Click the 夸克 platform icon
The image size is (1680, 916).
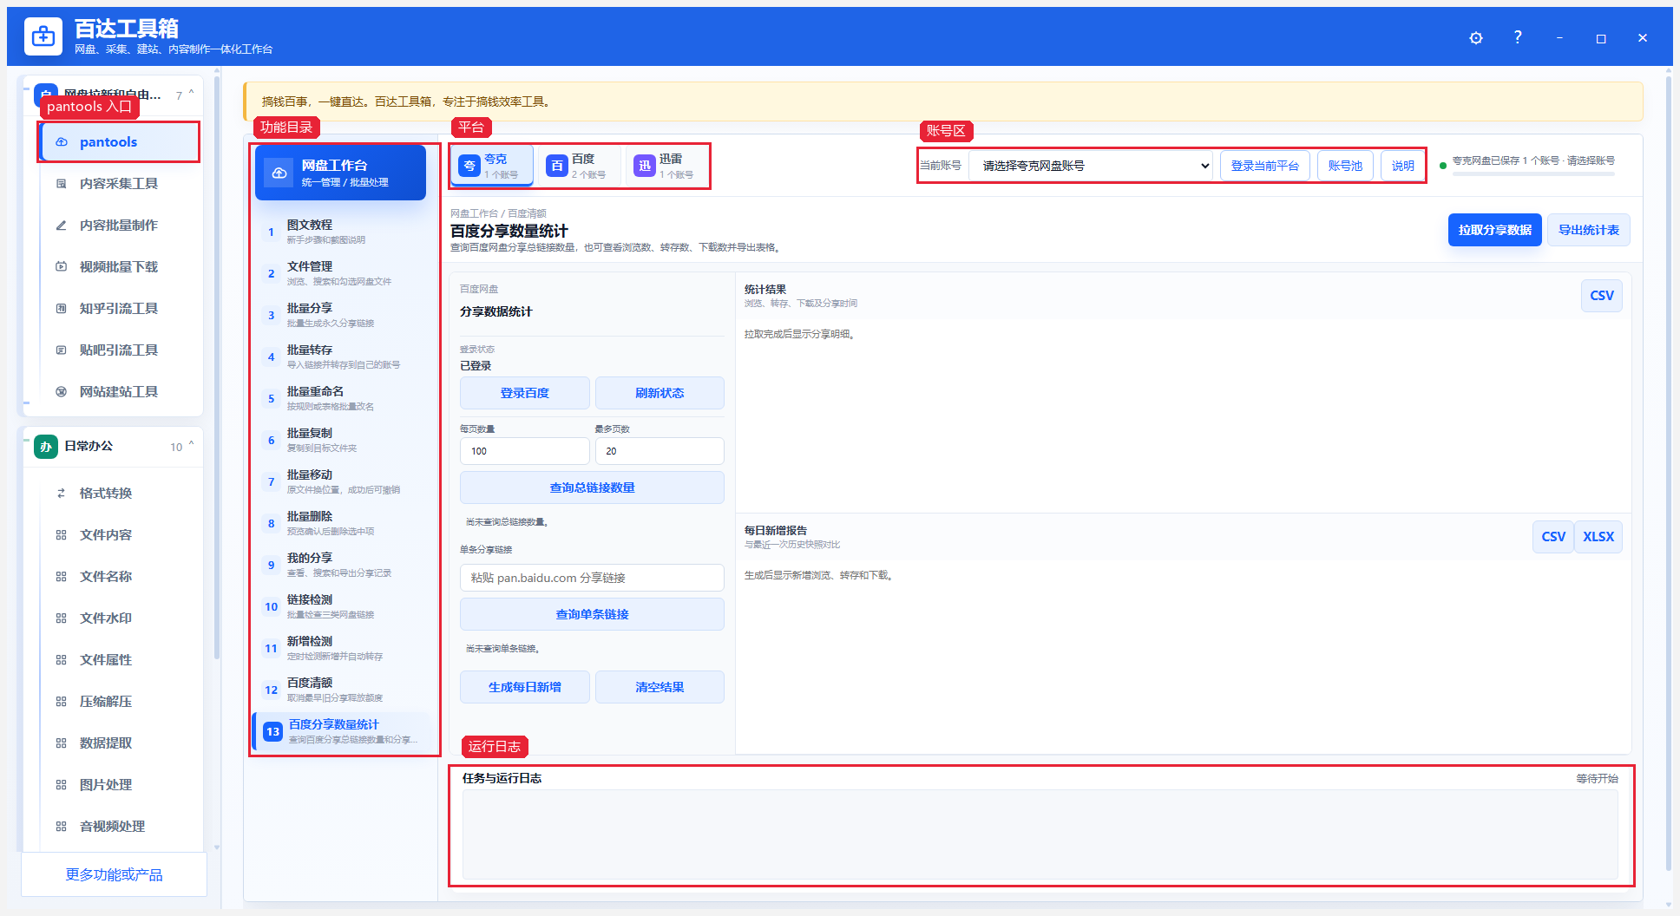469,166
